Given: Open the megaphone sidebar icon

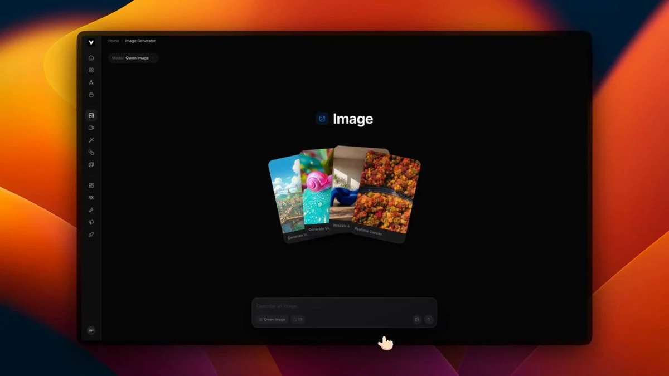Looking at the screenshot, I should point(91,222).
